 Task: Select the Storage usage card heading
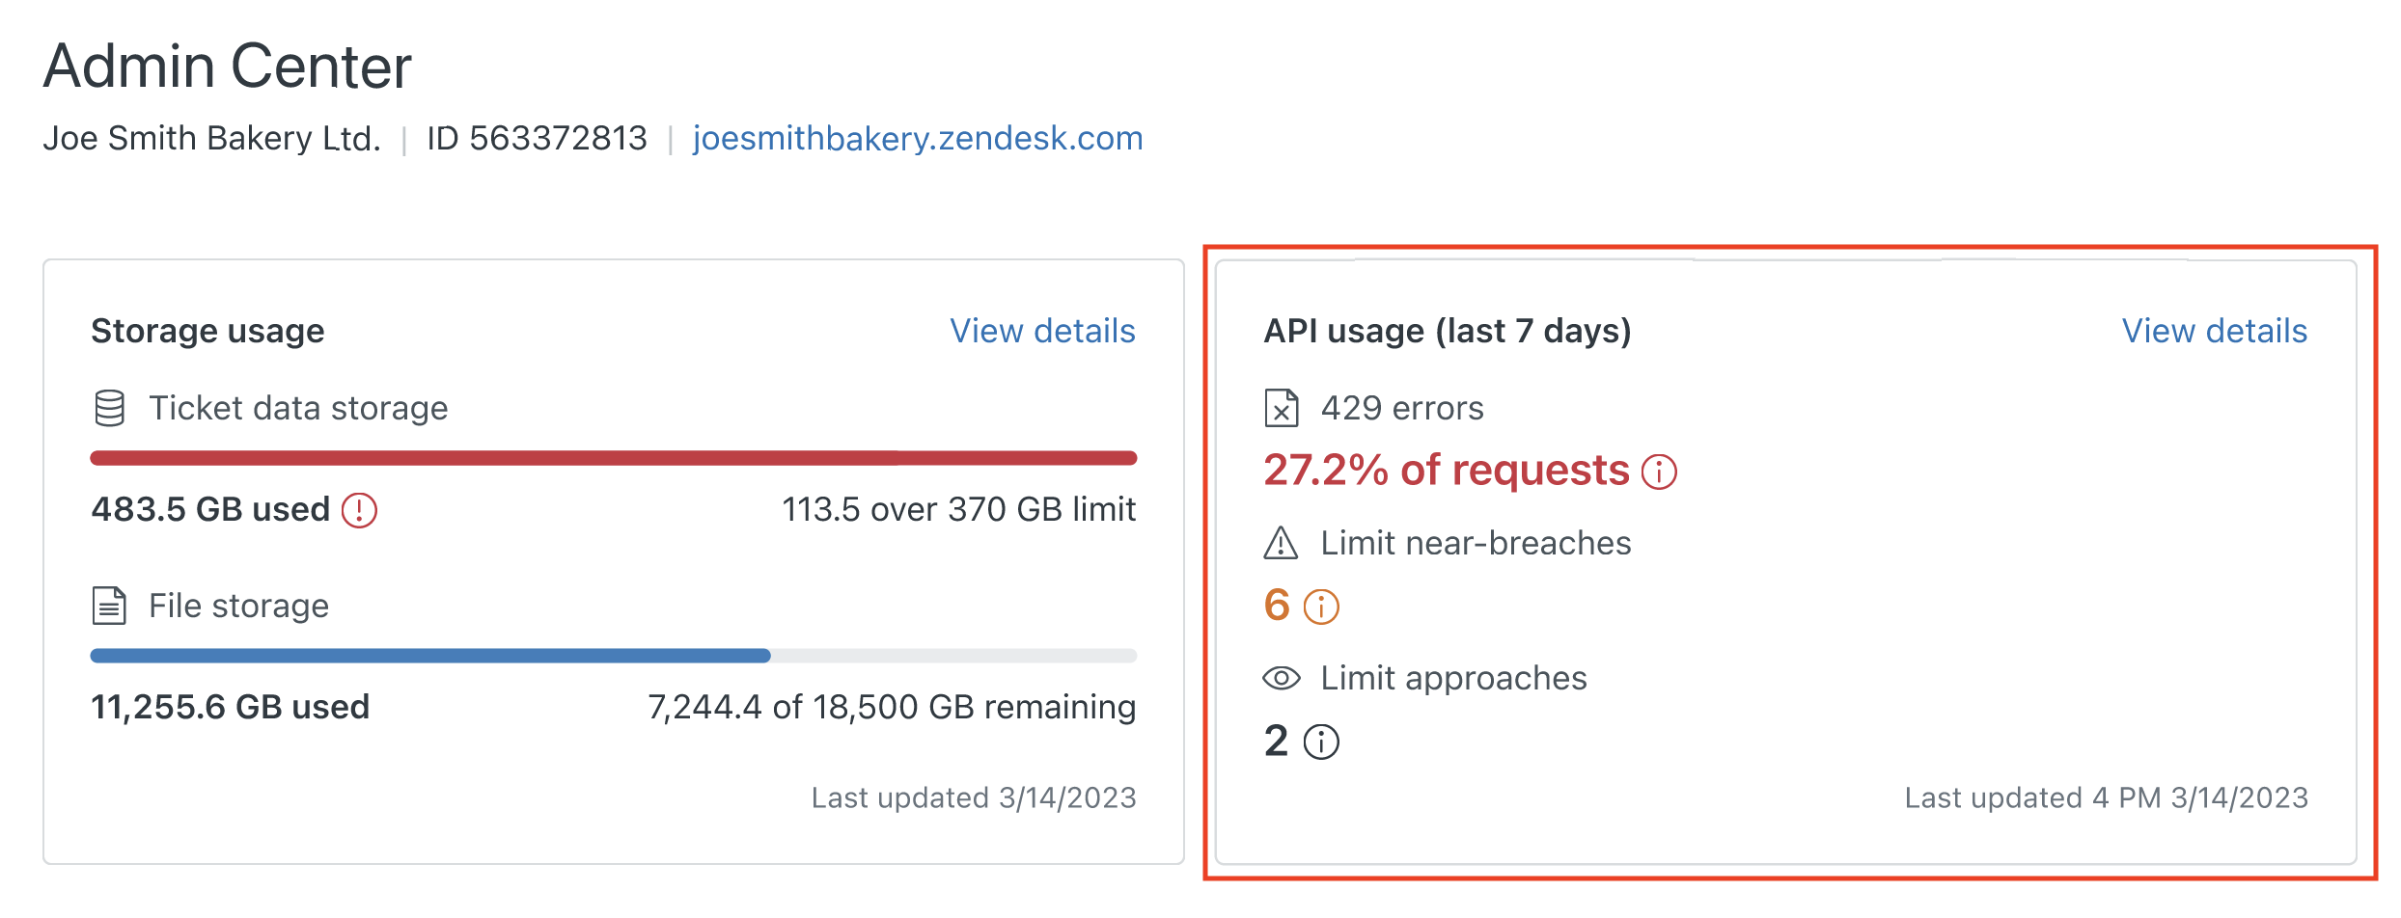207,331
